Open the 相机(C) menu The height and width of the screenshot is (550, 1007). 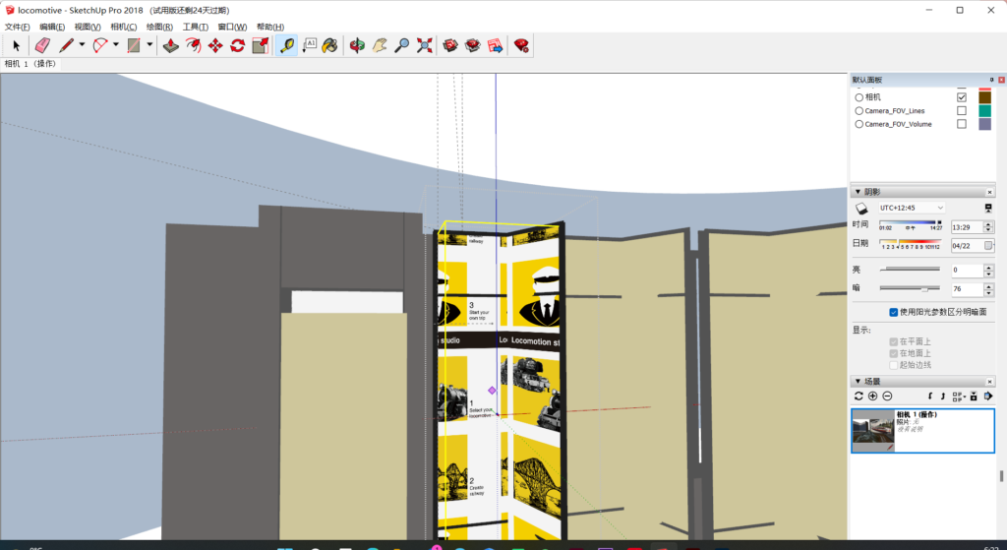point(123,27)
